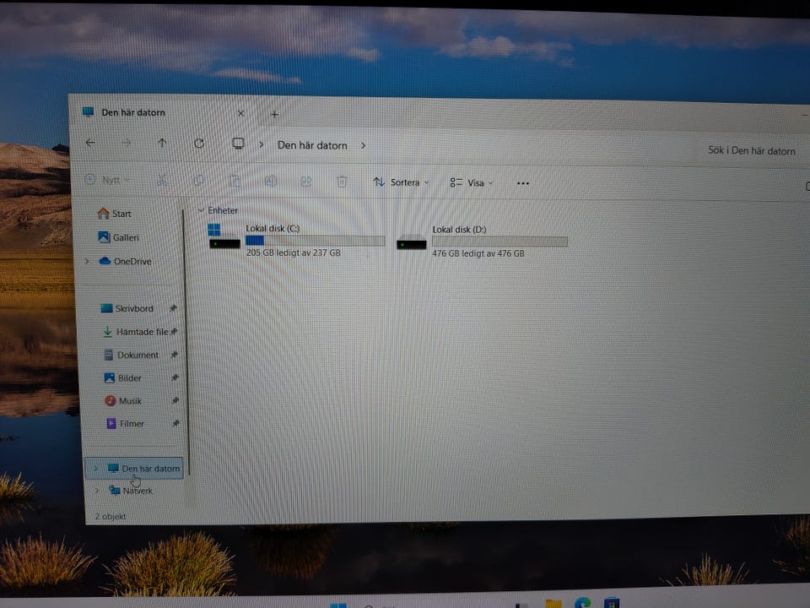
Task: Open the Sortera sort menu
Action: click(402, 182)
